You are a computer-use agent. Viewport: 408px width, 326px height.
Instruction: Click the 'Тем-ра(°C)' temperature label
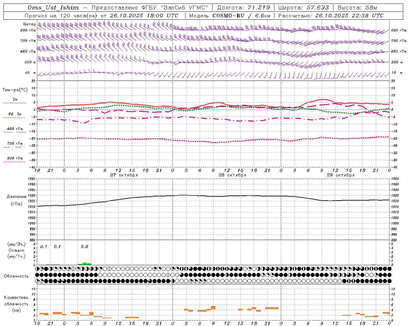pos(15,90)
